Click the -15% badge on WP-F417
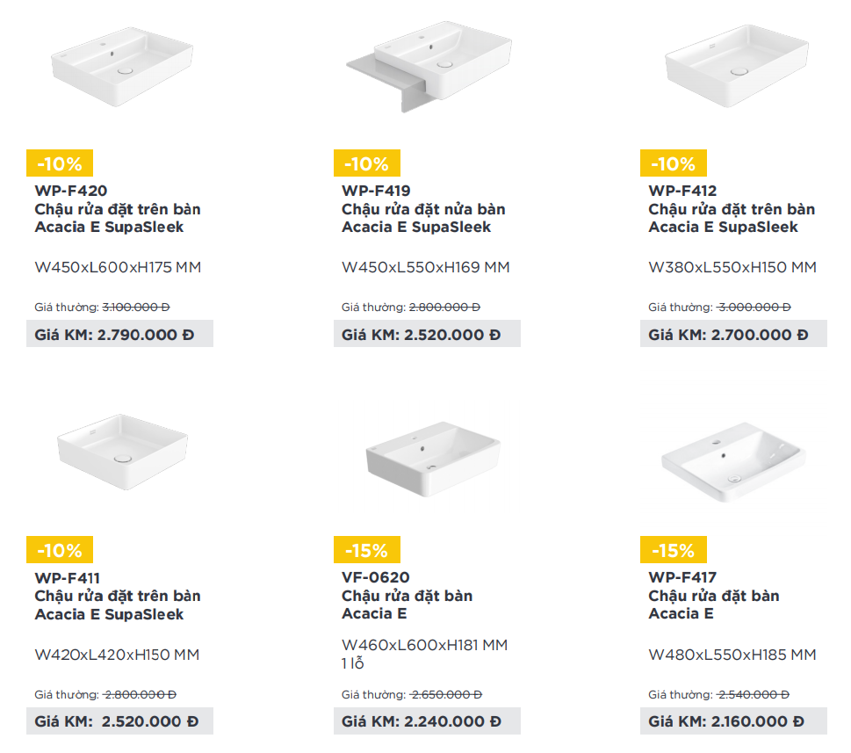The height and width of the screenshot is (753, 851). pos(674,549)
